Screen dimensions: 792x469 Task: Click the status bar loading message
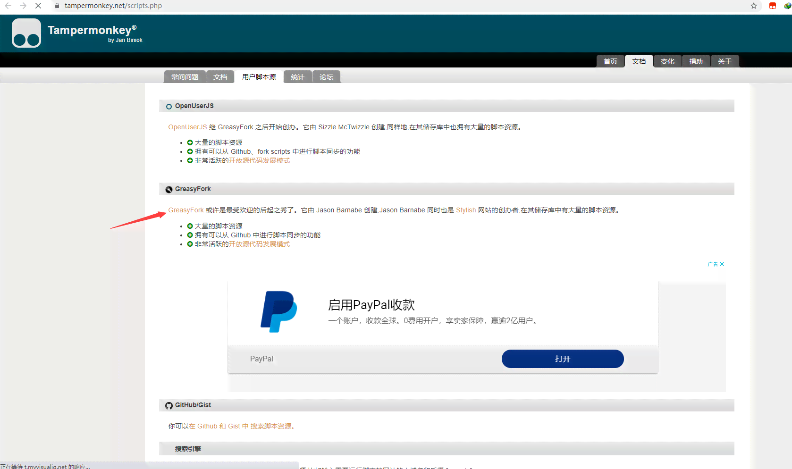[x=45, y=466]
